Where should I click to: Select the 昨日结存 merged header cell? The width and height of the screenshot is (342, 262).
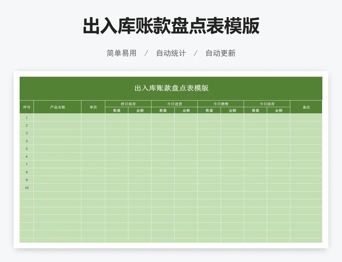tap(128, 104)
